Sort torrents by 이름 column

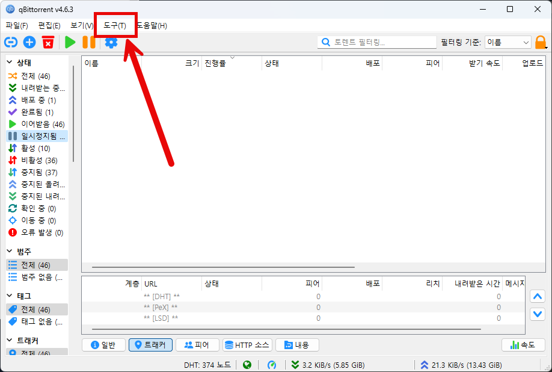[x=112, y=63]
